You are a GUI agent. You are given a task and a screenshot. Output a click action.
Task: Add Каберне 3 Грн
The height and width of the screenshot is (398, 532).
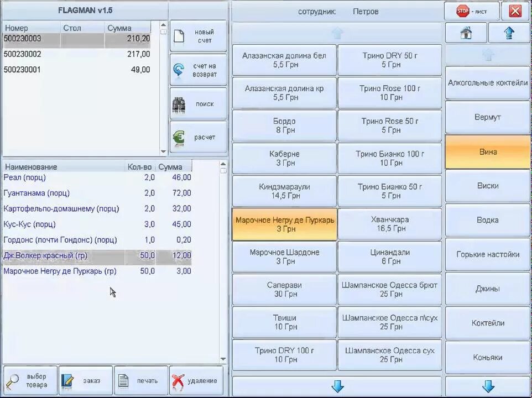point(284,158)
